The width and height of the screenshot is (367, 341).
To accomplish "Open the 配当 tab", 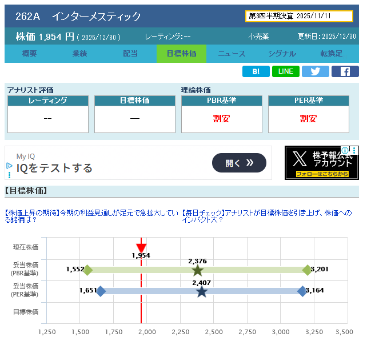I will [x=130, y=54].
